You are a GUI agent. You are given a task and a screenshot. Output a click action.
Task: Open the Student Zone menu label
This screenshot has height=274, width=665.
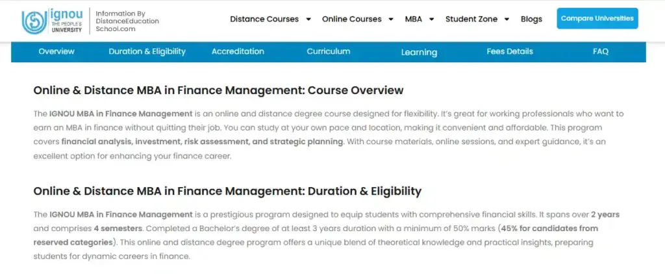point(472,19)
